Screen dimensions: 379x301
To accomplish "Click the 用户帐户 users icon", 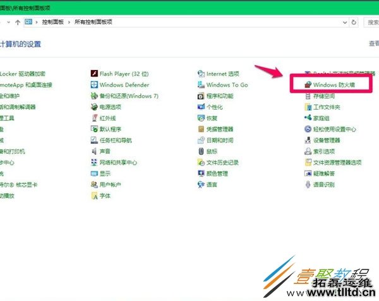I will coord(94,185).
